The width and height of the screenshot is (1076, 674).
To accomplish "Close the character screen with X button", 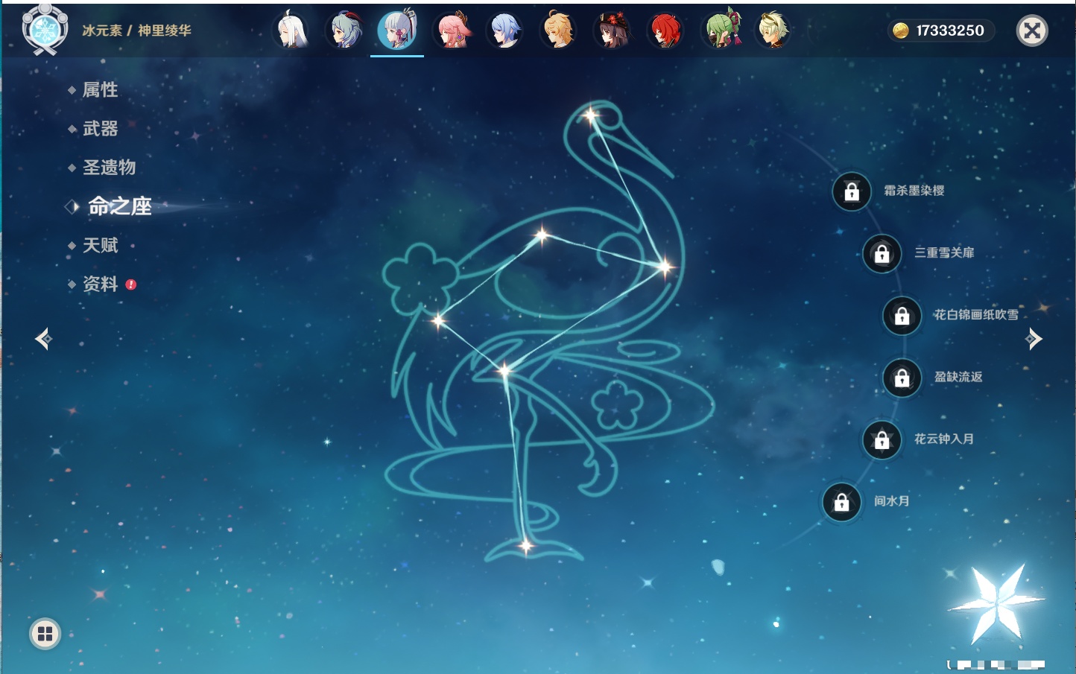I will (x=1032, y=31).
